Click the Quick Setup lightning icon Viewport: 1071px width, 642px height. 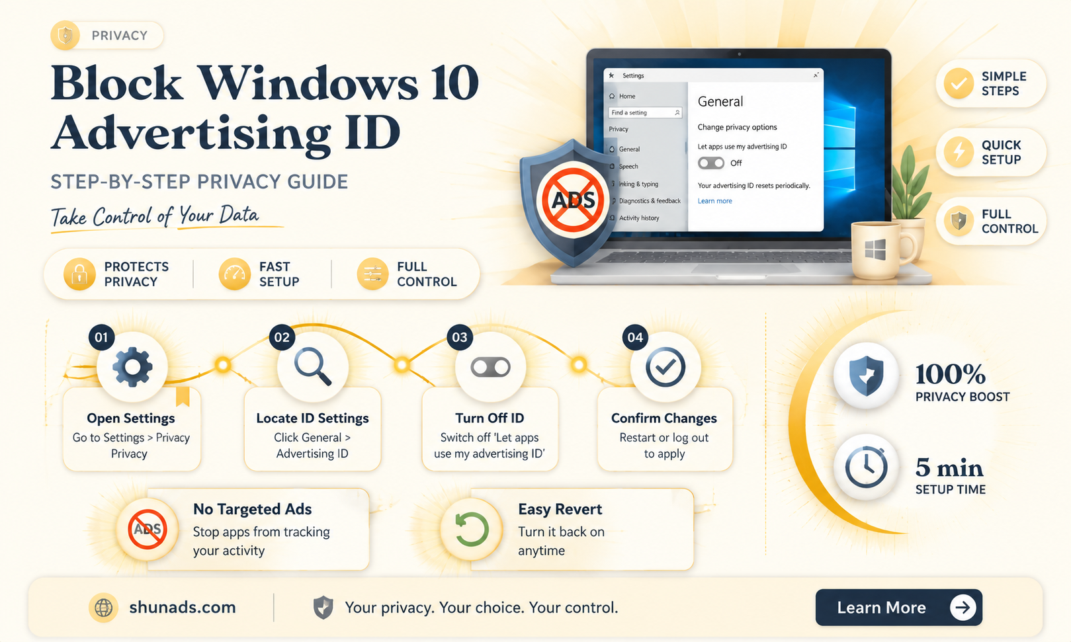pos(958,152)
